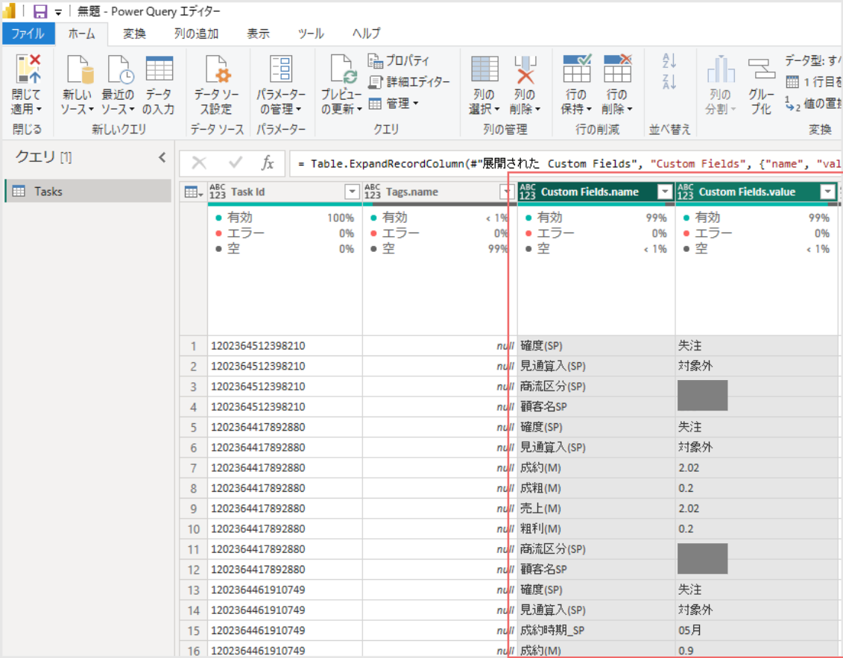
Task: Select row number 7 header
Action: click(194, 468)
